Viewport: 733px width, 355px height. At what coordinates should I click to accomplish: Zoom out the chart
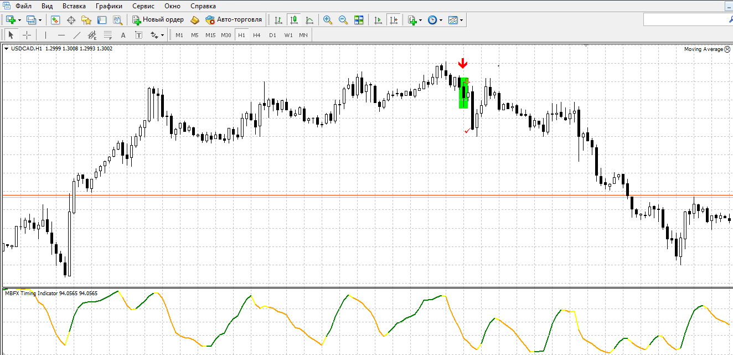click(343, 20)
